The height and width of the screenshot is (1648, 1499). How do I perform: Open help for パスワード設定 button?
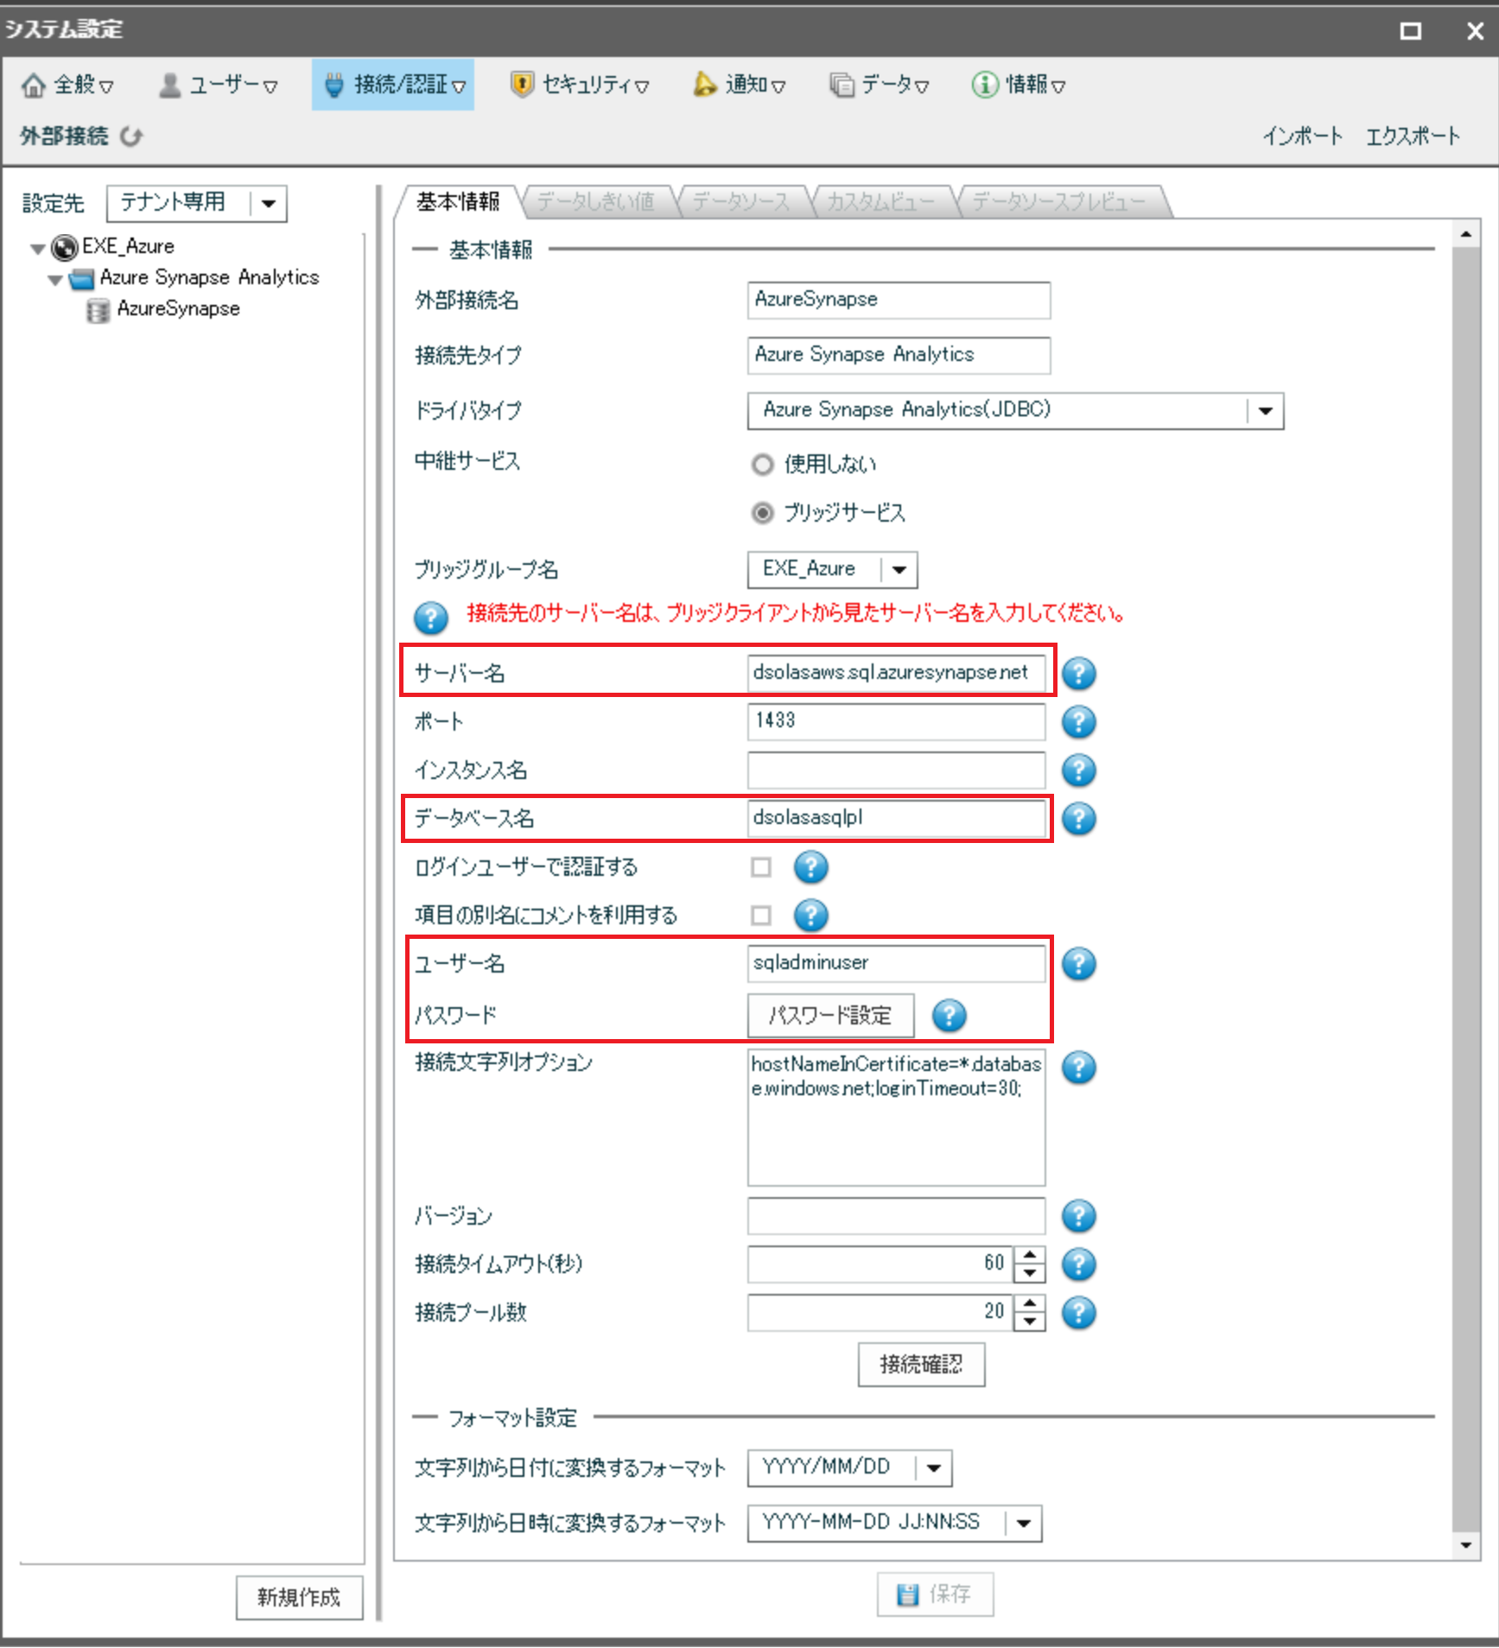pos(949,1016)
